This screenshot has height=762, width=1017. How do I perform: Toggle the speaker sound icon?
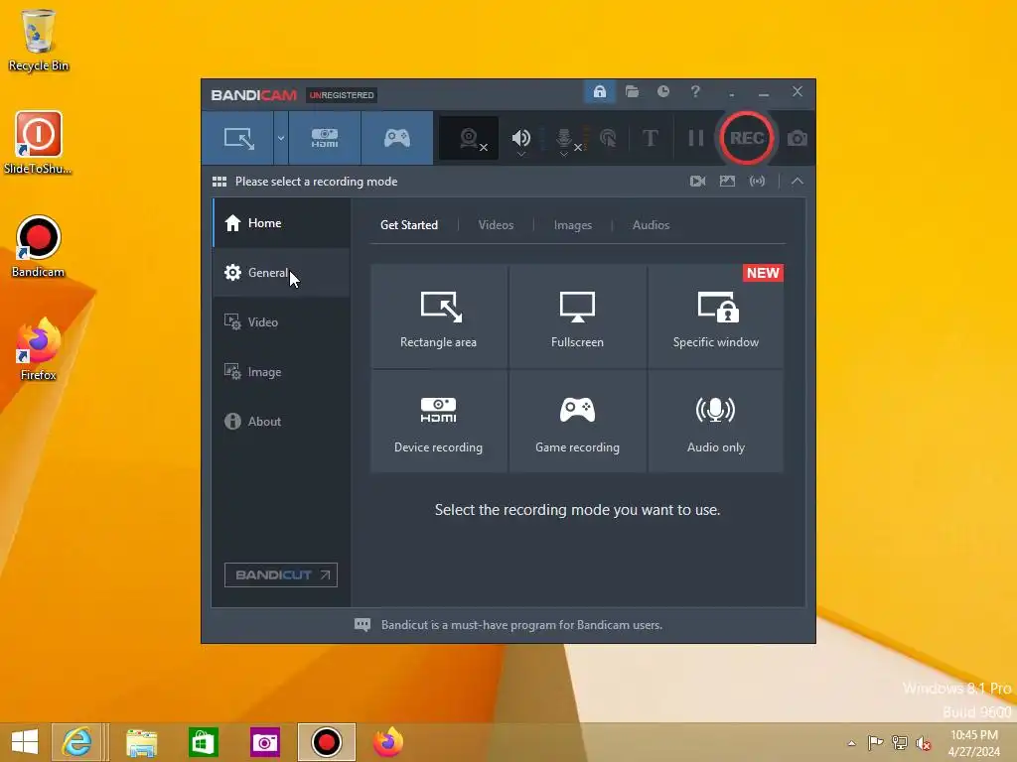click(x=520, y=138)
